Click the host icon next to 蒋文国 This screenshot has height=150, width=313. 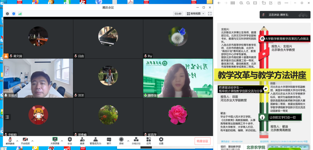tap(6, 56)
